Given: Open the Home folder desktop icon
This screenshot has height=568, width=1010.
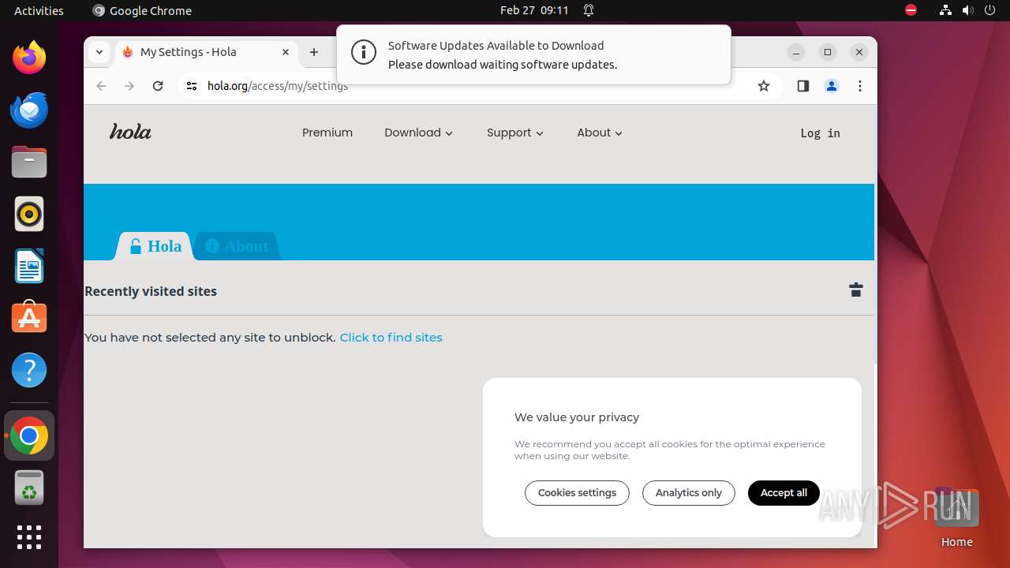Looking at the screenshot, I should point(956,518).
